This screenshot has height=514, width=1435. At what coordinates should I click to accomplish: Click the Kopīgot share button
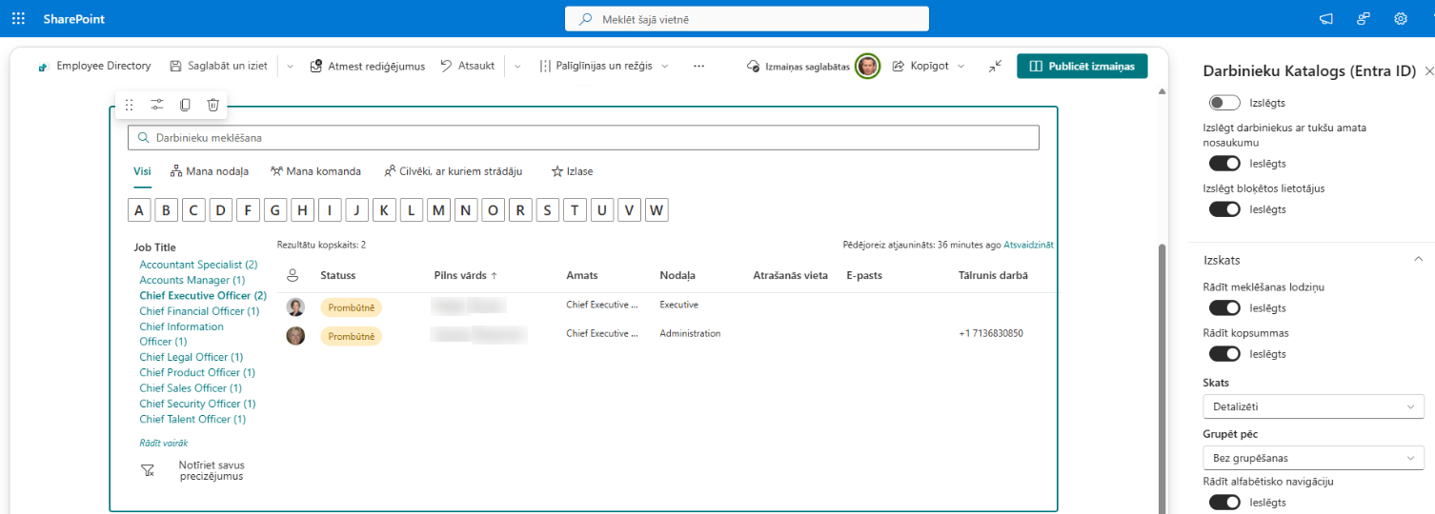[920, 66]
